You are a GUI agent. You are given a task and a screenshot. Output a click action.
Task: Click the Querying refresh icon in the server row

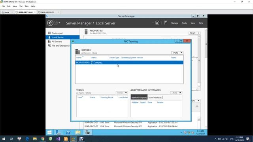tap(92, 62)
